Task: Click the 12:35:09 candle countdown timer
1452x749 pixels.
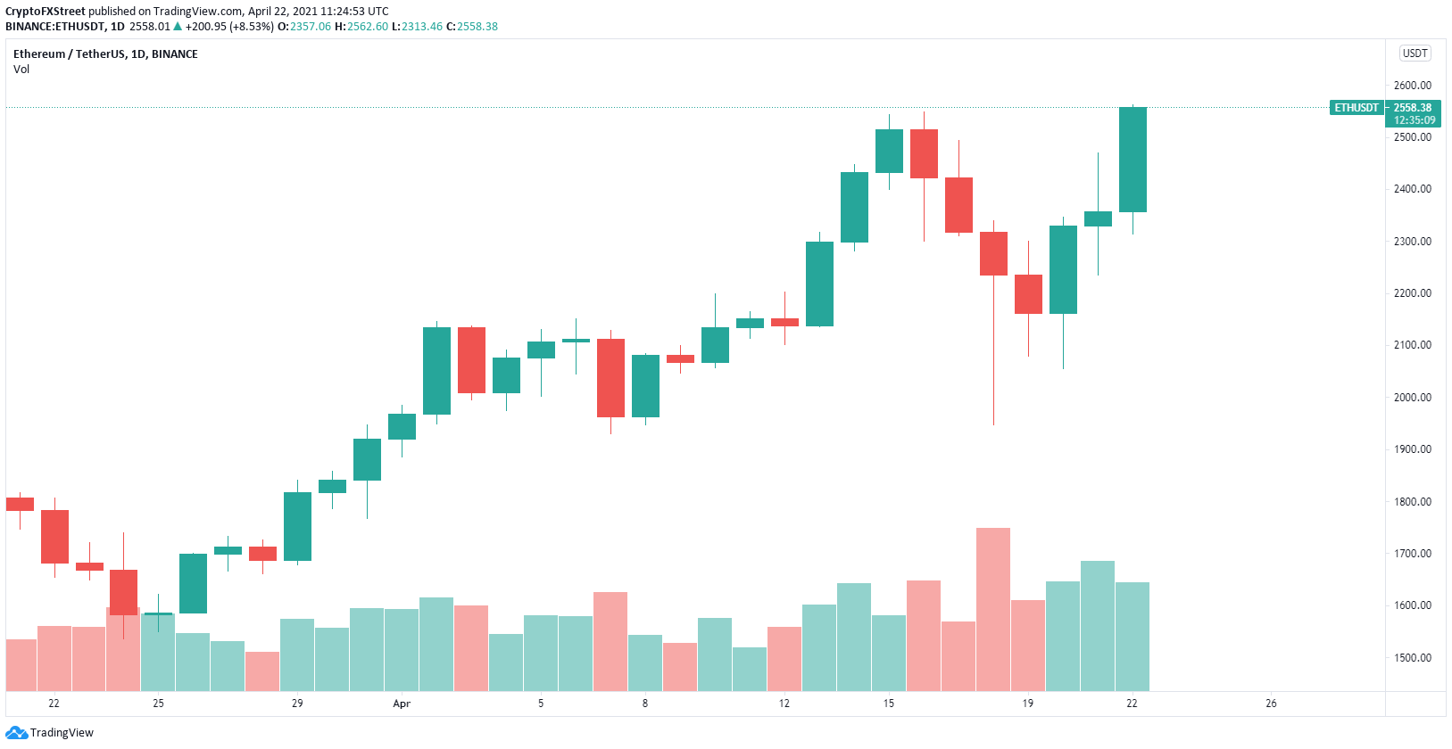Action: click(1415, 120)
